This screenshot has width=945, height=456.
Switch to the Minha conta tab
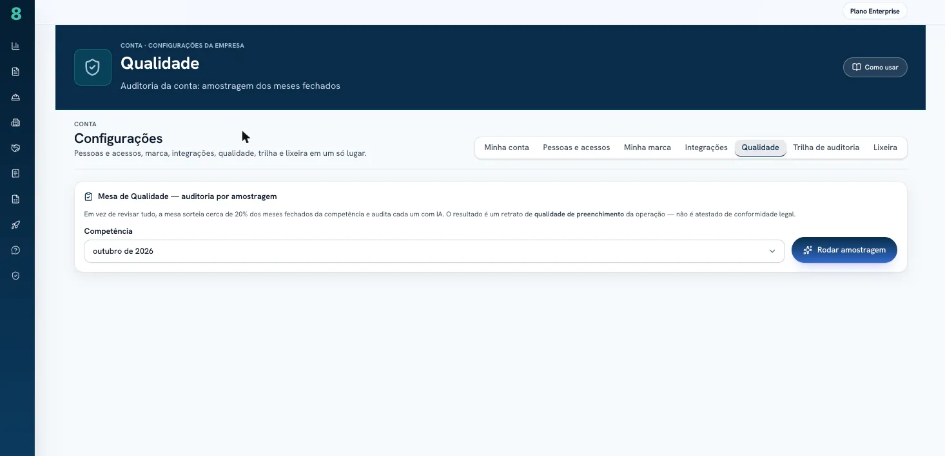(507, 147)
